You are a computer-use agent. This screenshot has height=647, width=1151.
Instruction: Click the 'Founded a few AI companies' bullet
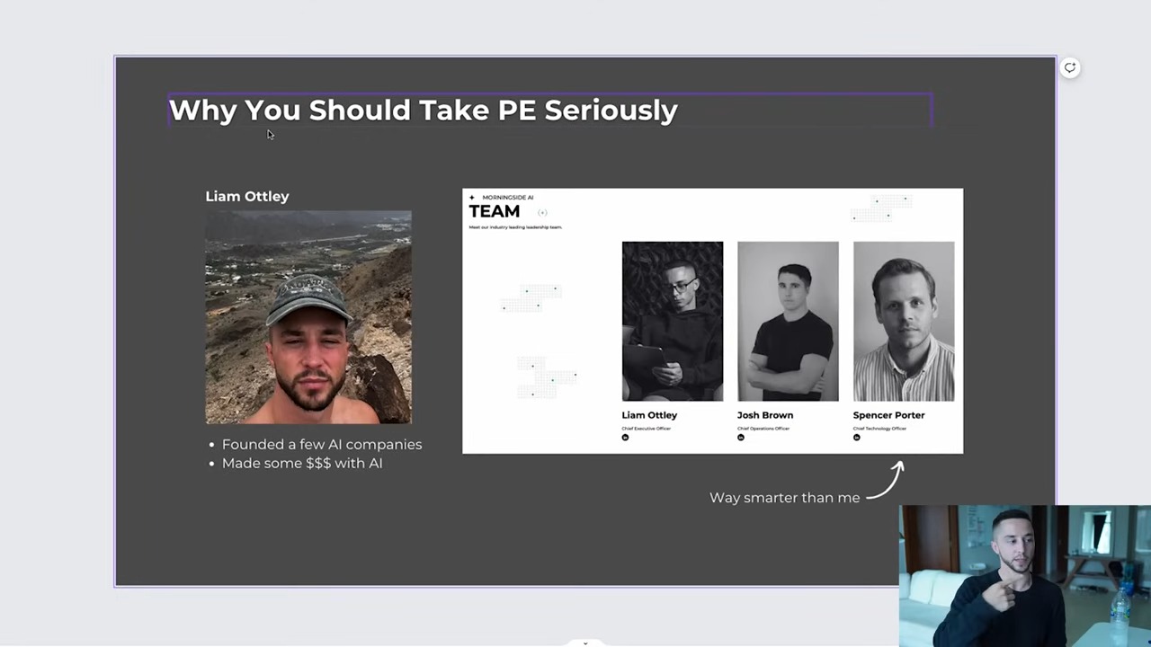321,444
